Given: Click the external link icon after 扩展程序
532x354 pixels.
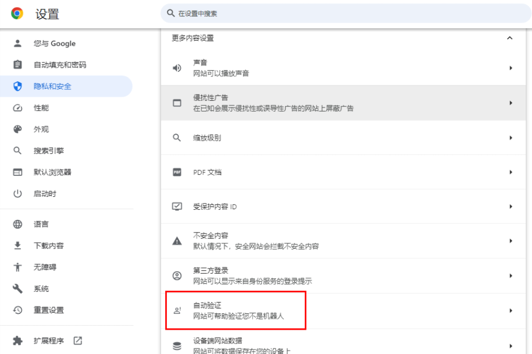Looking at the screenshot, I should [x=77, y=340].
